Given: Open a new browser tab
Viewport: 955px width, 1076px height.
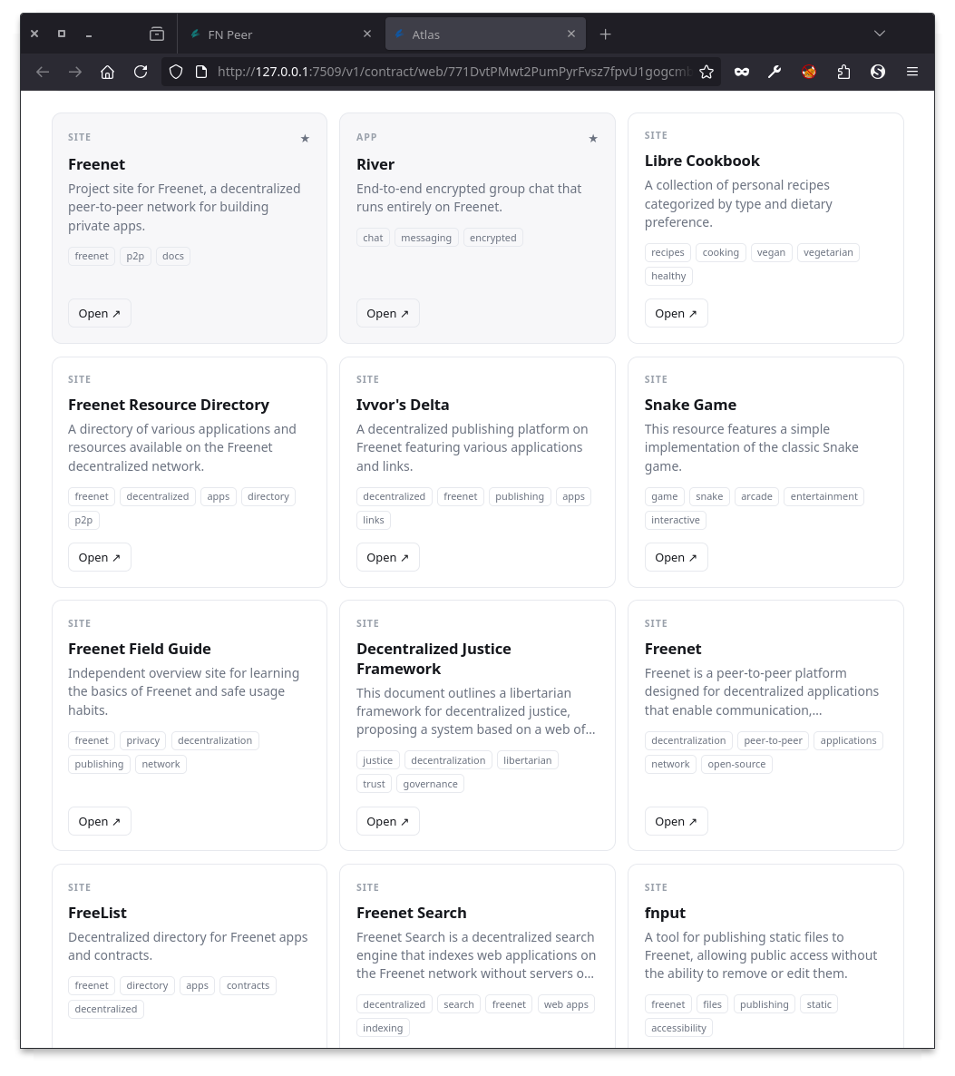Looking at the screenshot, I should click(x=605, y=34).
